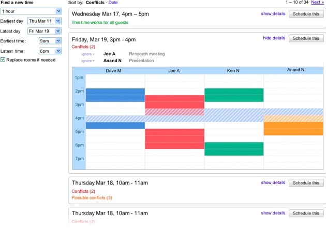Screen dimensions: 326x230
Task: Click Ken N's green 2pm event
Action: 234,95
